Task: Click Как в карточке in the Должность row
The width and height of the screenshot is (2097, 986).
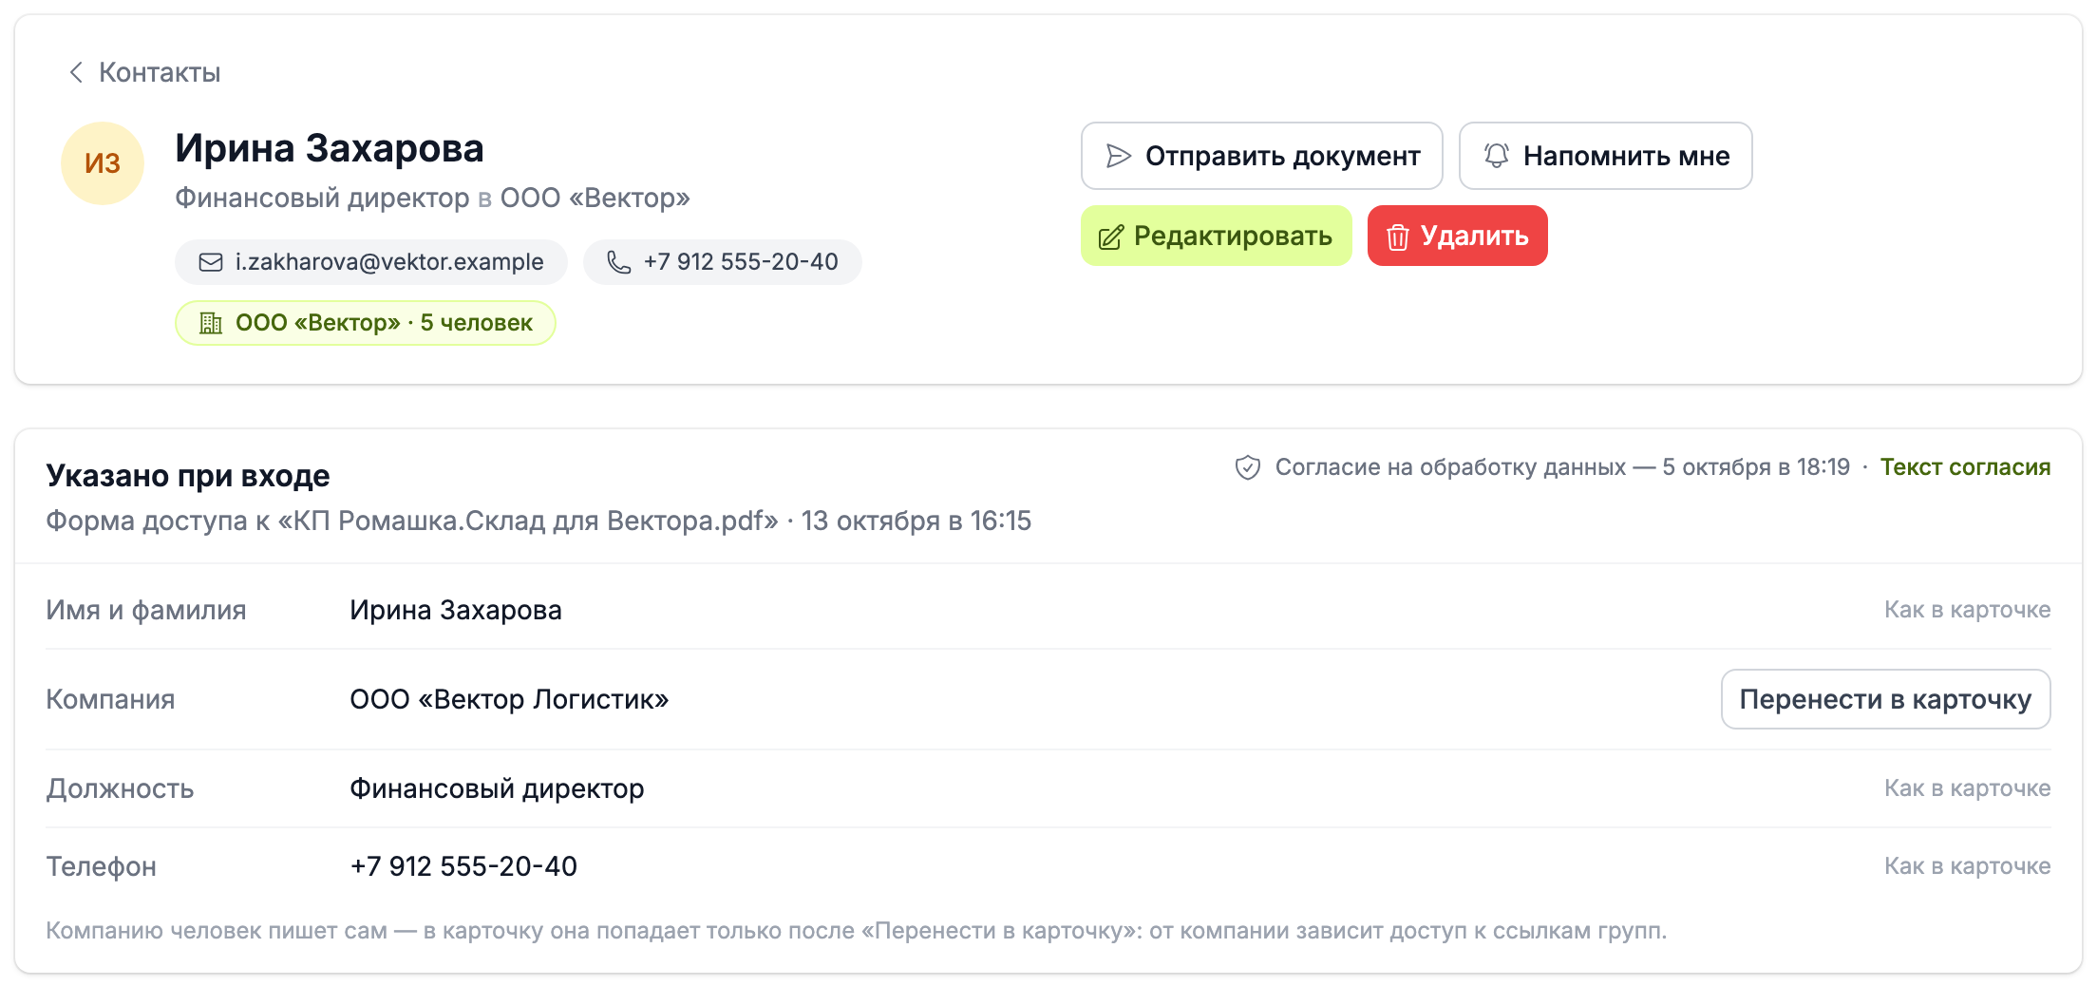Action: pyautogui.click(x=1967, y=788)
